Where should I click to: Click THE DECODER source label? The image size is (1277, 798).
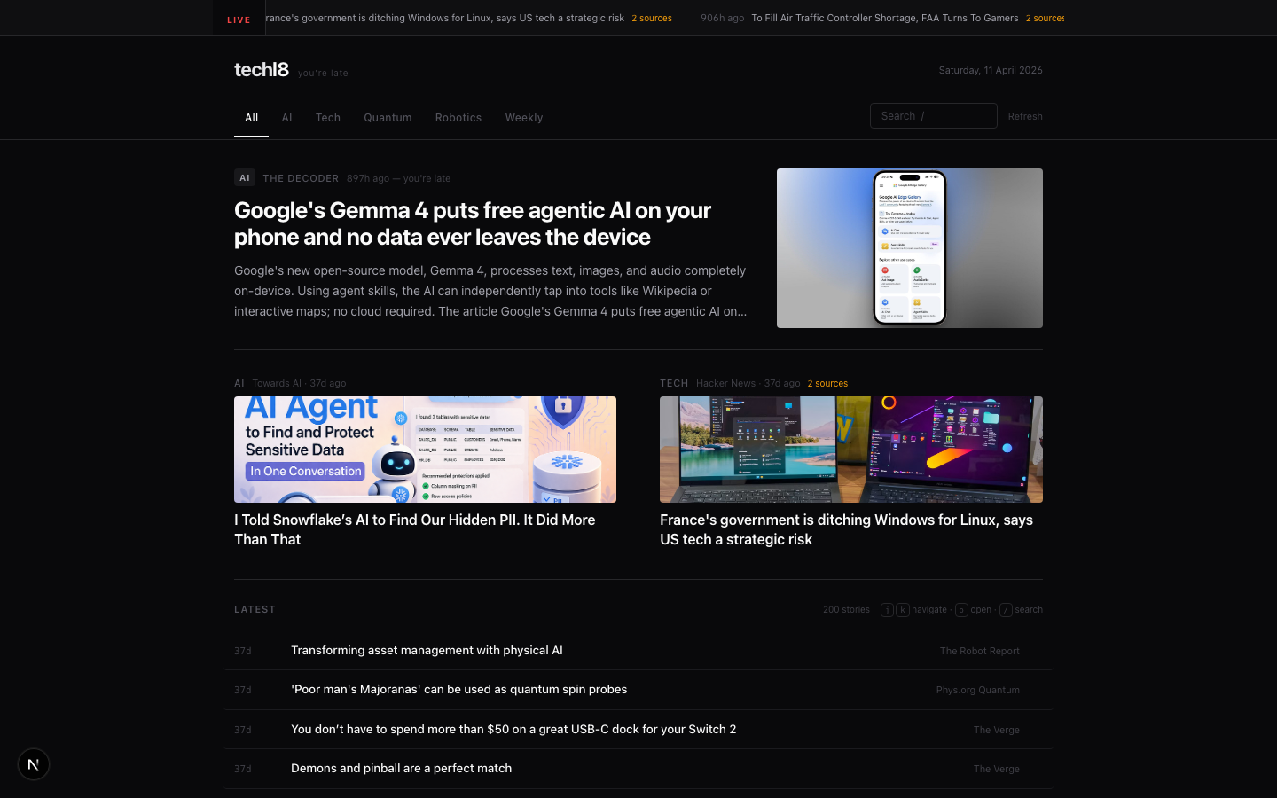pos(301,178)
